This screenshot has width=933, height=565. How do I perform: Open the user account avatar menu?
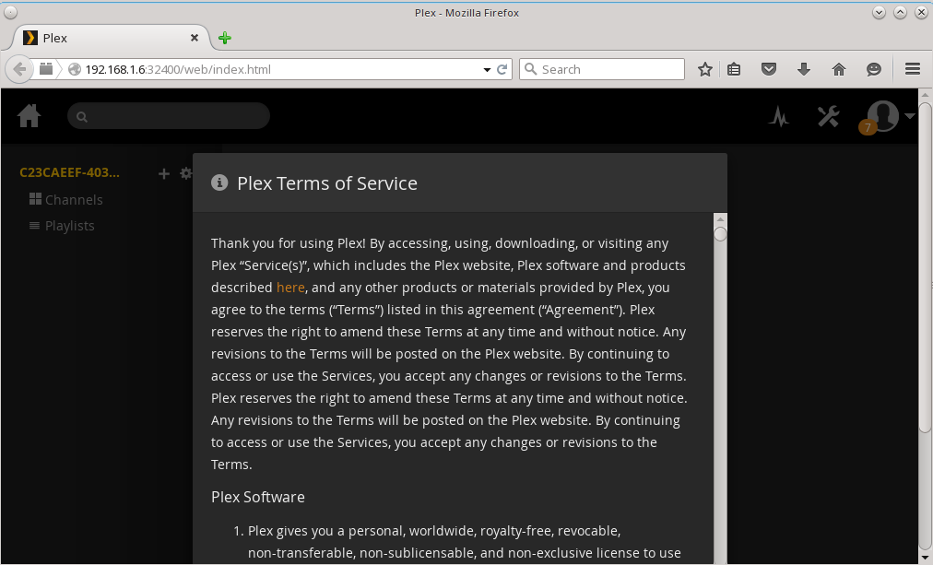click(x=882, y=115)
